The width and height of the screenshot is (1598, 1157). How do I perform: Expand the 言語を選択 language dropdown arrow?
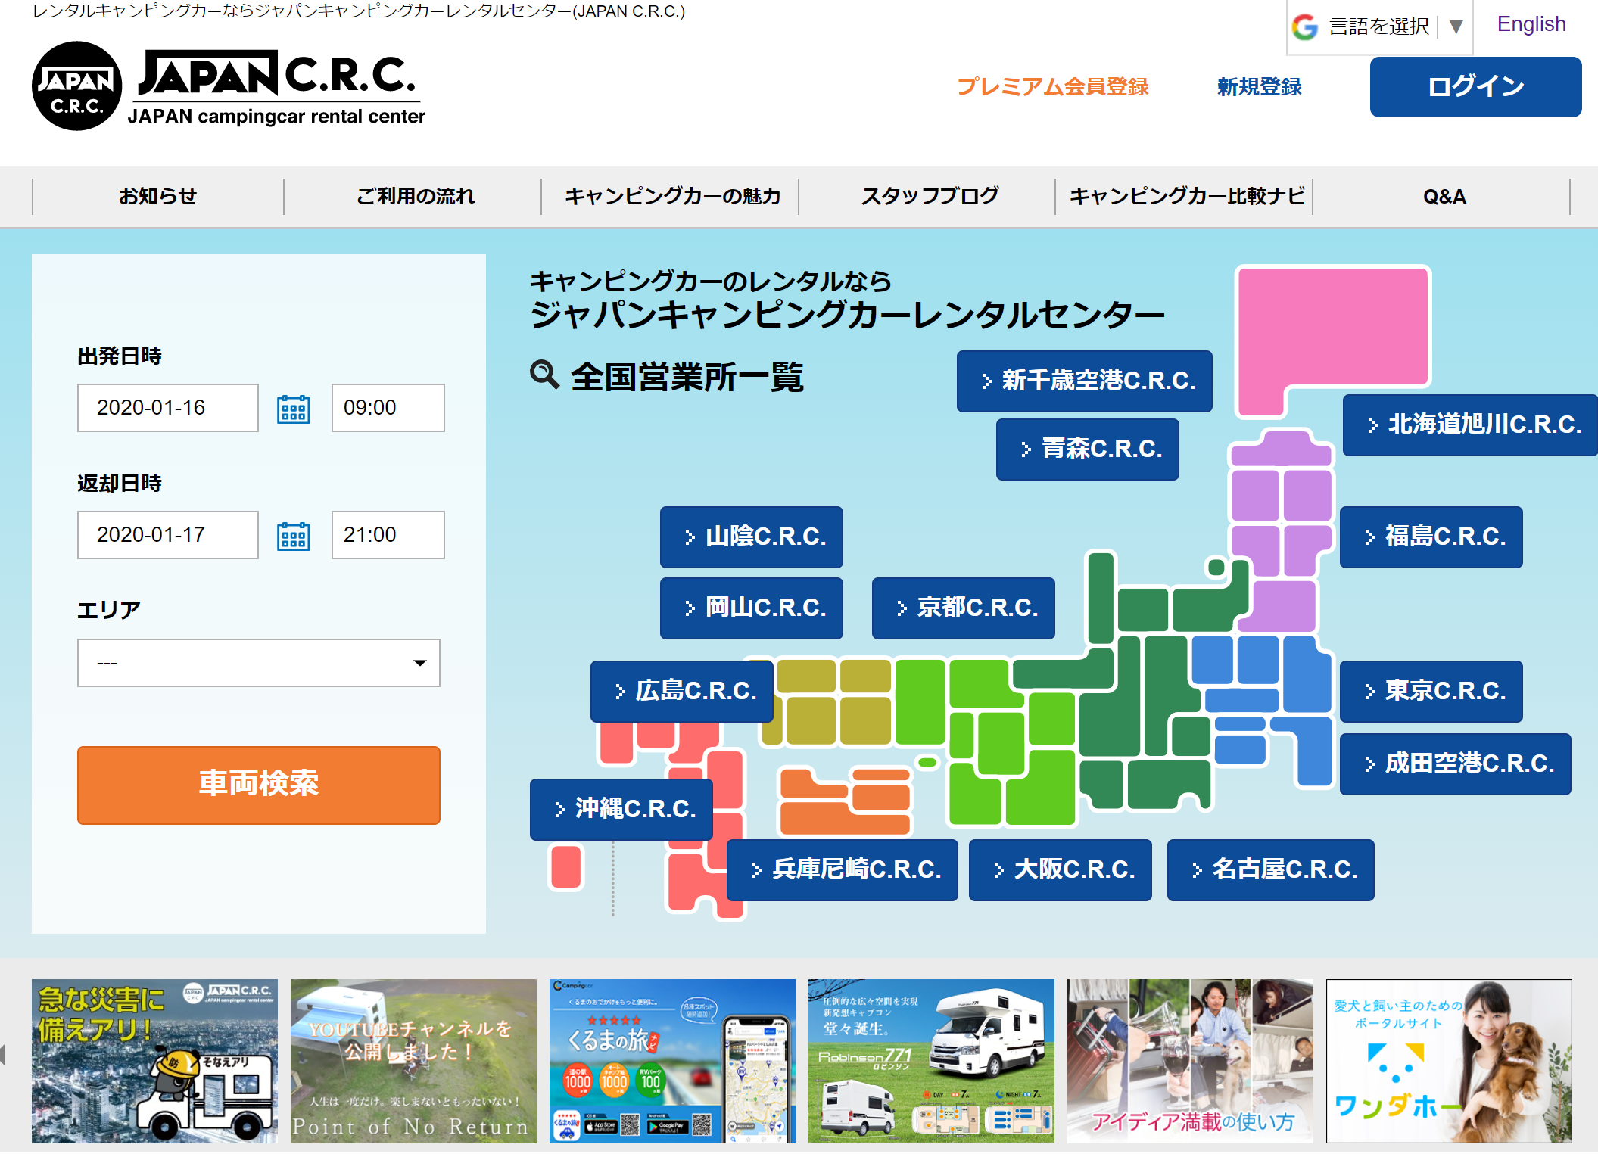(x=1456, y=25)
